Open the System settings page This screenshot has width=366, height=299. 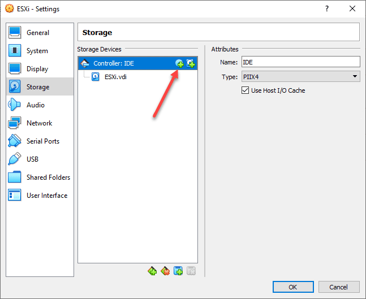point(40,51)
